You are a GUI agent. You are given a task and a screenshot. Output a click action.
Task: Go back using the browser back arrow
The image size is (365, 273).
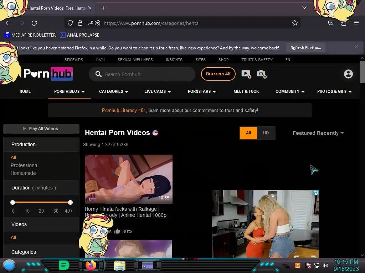coord(9,23)
